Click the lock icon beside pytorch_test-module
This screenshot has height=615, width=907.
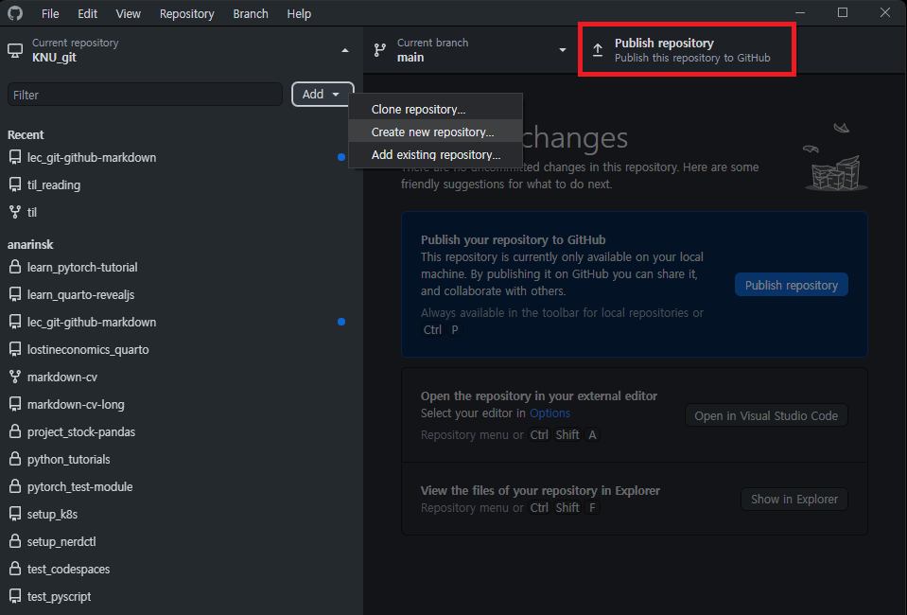point(15,486)
